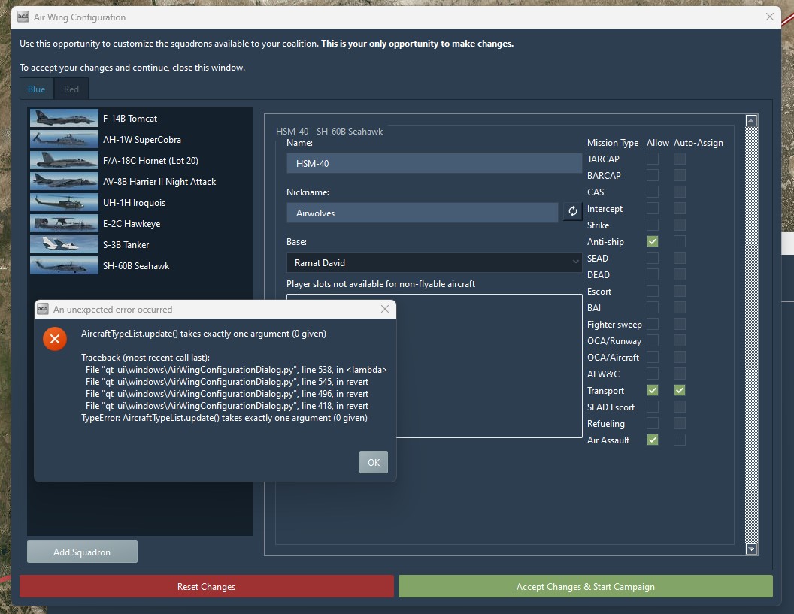Click the scrollbar down arrow on the right

tap(751, 549)
